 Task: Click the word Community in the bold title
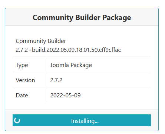pos(53,18)
